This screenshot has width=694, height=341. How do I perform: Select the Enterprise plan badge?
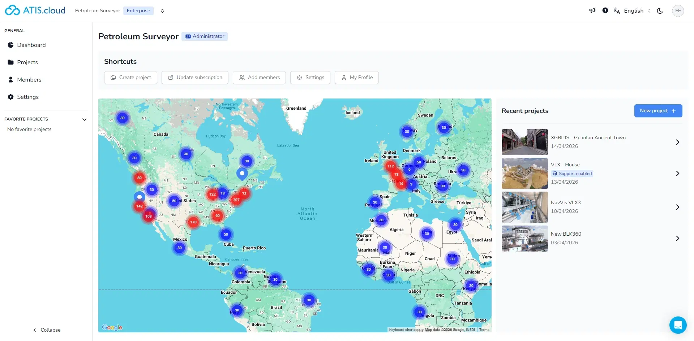click(x=138, y=11)
